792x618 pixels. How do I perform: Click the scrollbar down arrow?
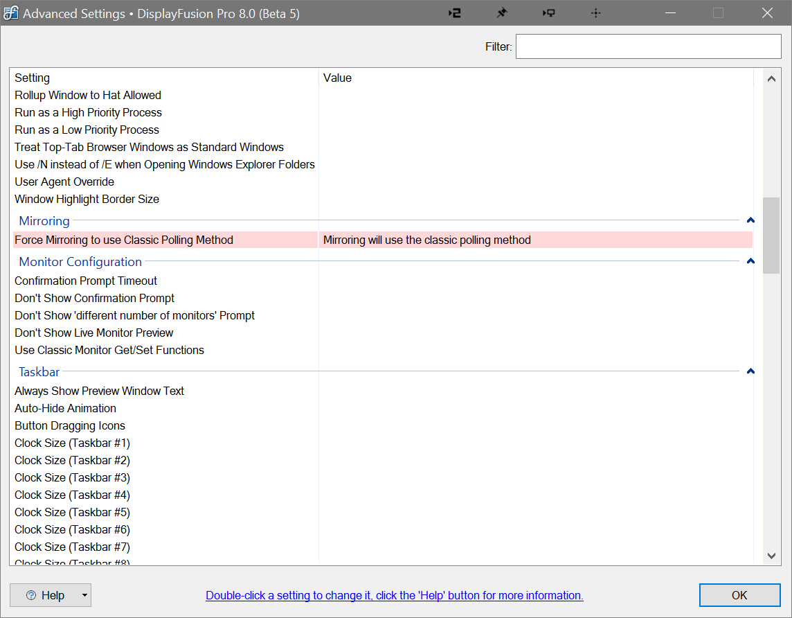point(771,556)
